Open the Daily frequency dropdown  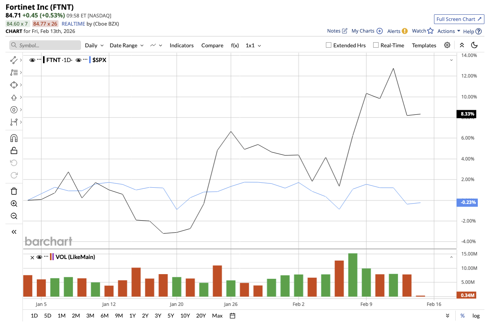click(94, 45)
